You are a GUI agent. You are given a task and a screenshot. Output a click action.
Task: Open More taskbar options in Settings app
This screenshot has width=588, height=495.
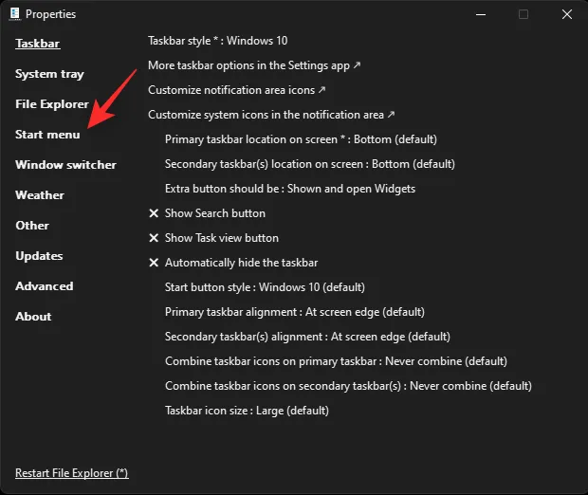coord(254,65)
